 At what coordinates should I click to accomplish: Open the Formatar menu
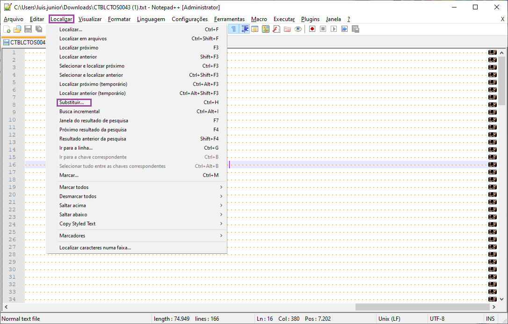119,19
